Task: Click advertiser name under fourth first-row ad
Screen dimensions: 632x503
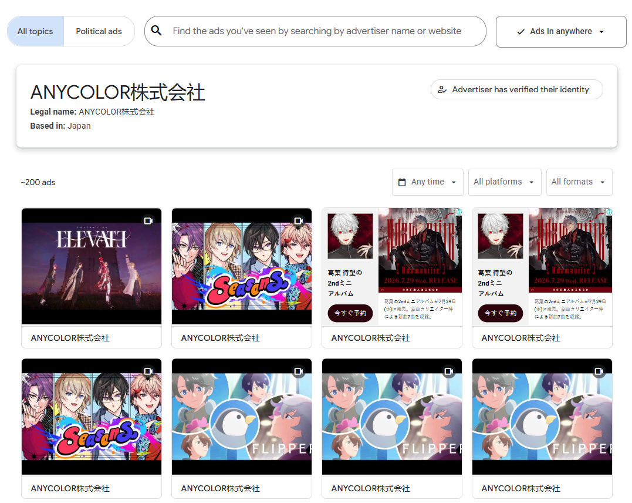Action: [521, 338]
